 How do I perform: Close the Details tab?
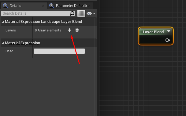[x=43, y=6]
